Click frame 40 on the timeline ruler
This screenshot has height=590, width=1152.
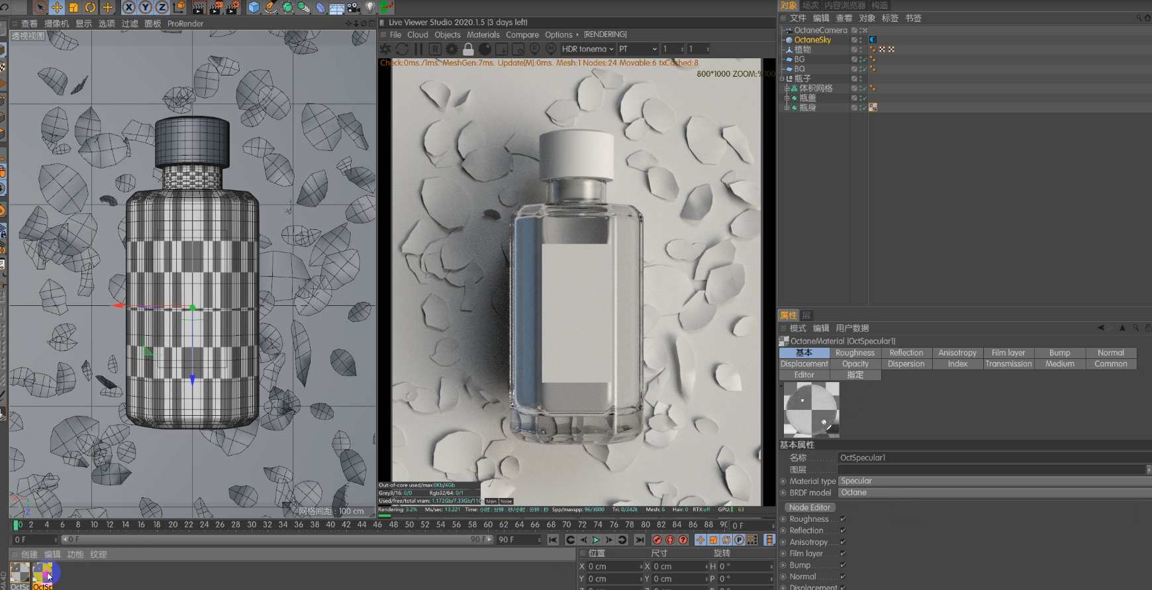pos(330,525)
